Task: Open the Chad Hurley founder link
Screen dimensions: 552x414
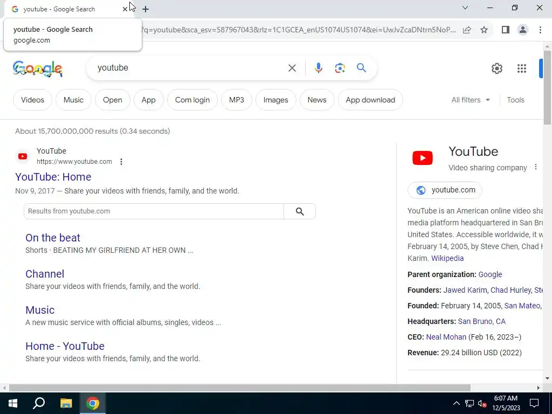Action: pos(510,290)
